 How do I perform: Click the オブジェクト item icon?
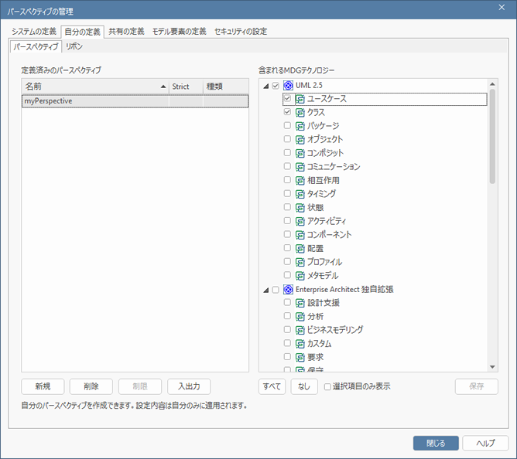coord(300,139)
